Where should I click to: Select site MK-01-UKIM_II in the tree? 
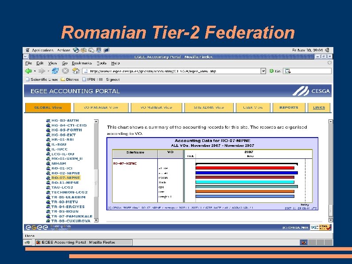[67, 159]
